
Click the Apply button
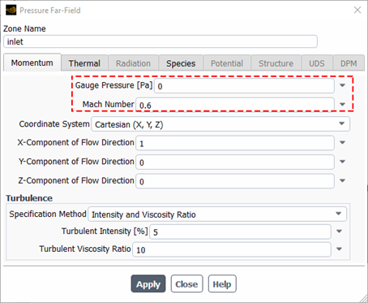click(x=148, y=284)
